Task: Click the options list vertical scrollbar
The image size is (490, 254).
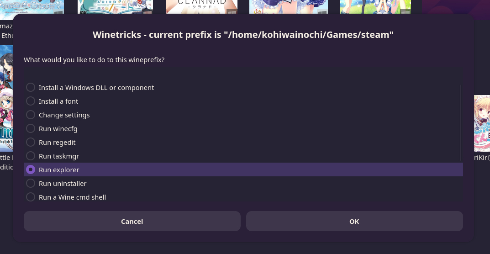Action: tap(460, 122)
